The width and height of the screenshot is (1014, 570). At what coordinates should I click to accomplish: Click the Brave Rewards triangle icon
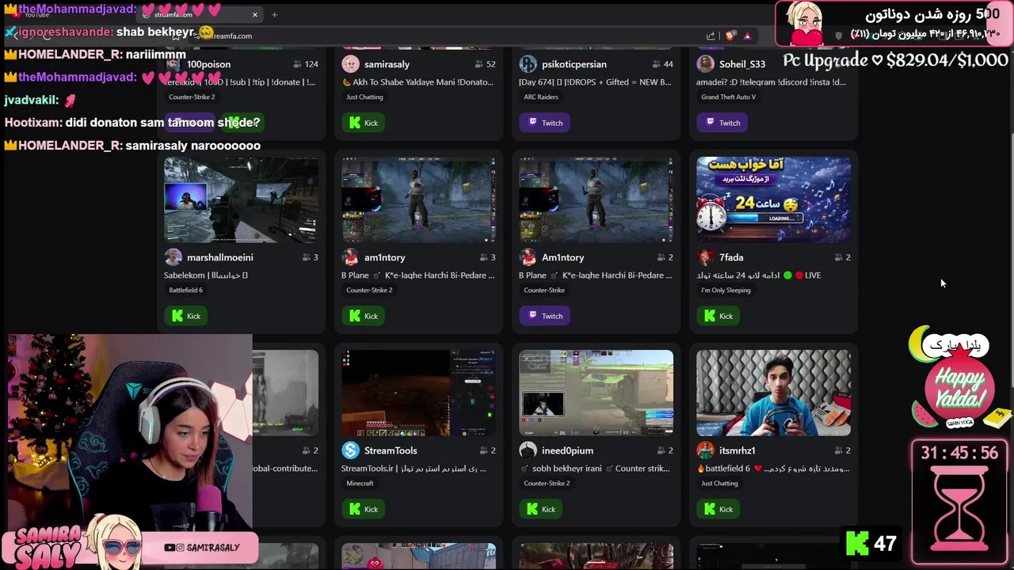click(747, 36)
